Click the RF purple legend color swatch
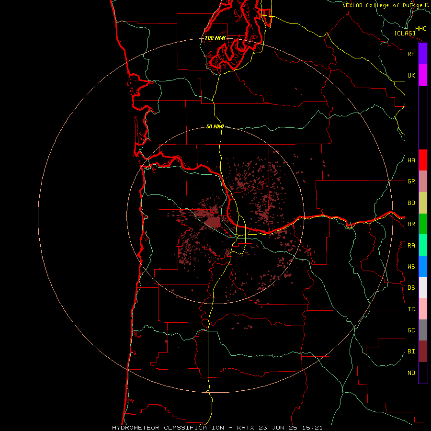Viewport: 431px width, 431px height. click(423, 54)
